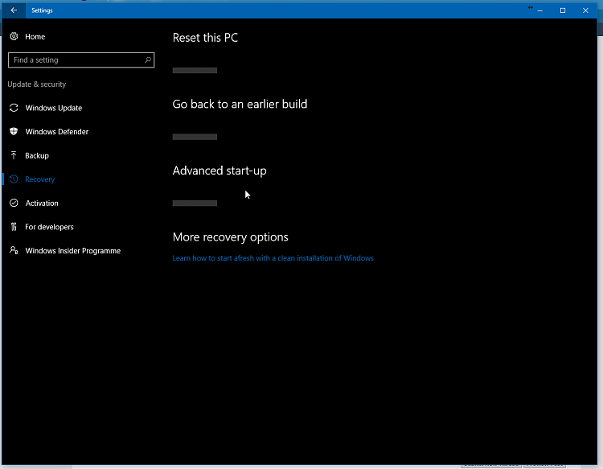
Task: Click the Recovery history icon
Action: pos(14,179)
